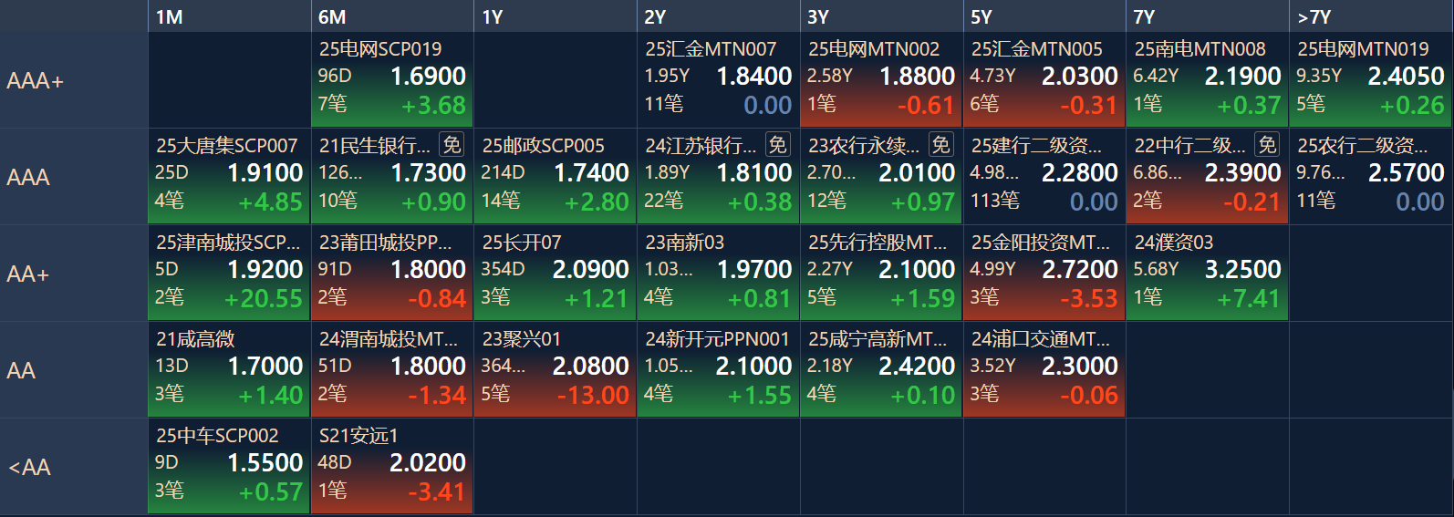Screen dimensions: 1454x517
Task: Open the 25电网MTN002 bond card
Action: tap(882, 79)
